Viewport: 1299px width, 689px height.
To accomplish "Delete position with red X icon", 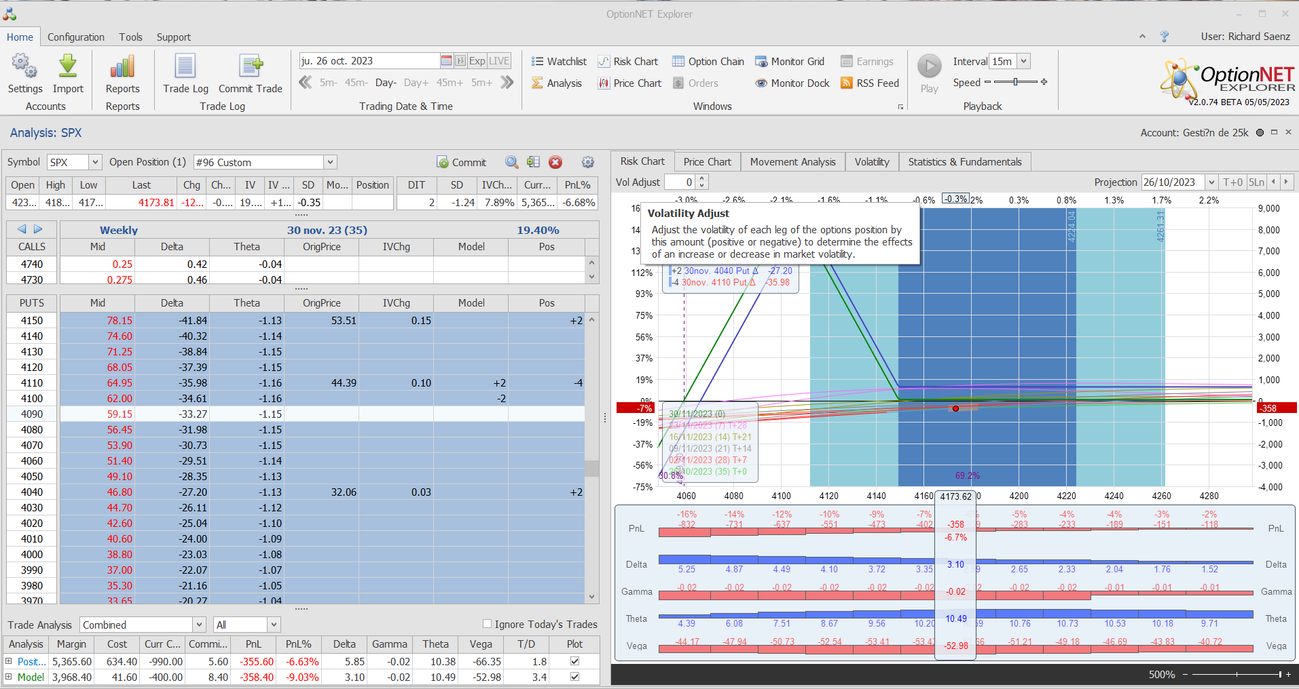I will pyautogui.click(x=555, y=162).
